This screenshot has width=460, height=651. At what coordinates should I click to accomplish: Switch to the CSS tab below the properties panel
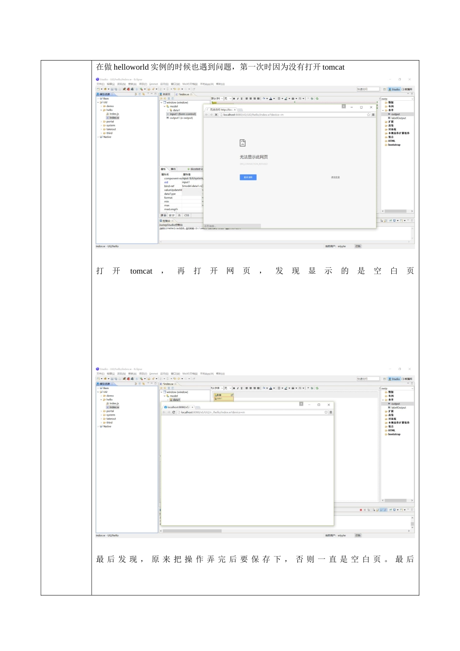(x=186, y=216)
